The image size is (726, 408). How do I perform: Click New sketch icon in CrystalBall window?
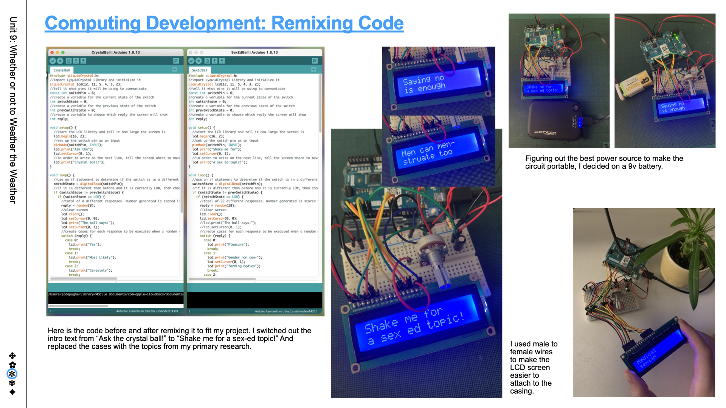68,61
